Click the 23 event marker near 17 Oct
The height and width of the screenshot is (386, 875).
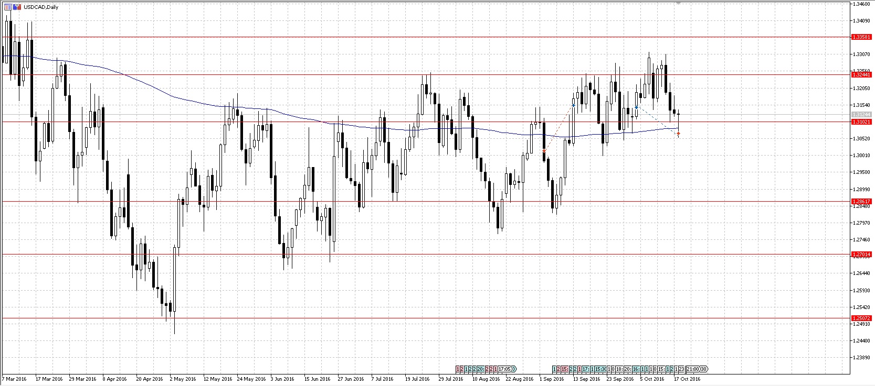pos(681,369)
